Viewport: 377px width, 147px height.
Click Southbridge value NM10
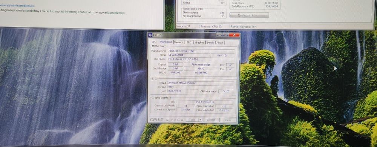201,69
